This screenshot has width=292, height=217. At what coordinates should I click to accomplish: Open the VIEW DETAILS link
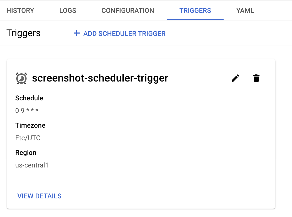[x=39, y=196]
